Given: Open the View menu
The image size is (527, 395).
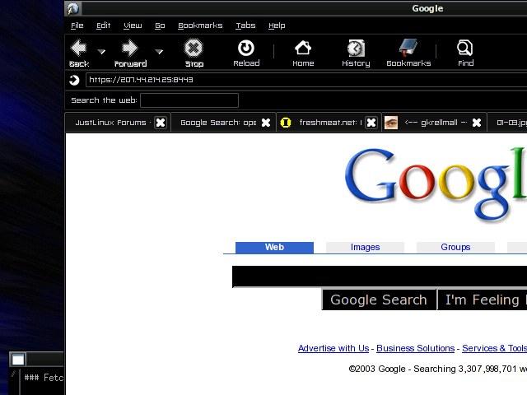Looking at the screenshot, I should point(133,26).
